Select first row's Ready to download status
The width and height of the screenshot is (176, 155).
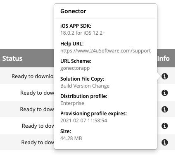click(33, 76)
